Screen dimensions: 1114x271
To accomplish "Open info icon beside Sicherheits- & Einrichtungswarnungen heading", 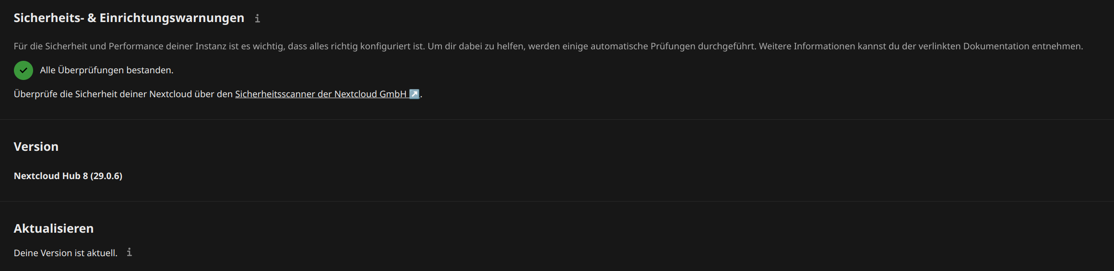I will (x=257, y=19).
